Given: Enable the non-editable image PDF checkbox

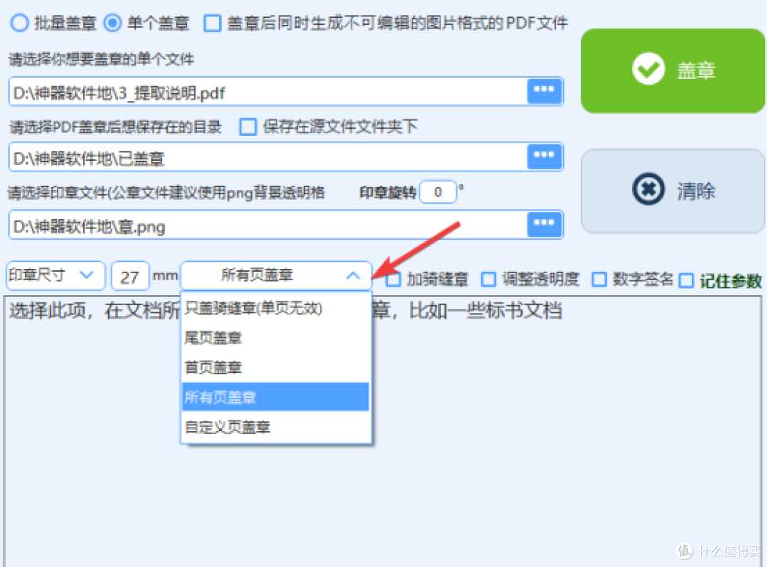Looking at the screenshot, I should pyautogui.click(x=212, y=23).
